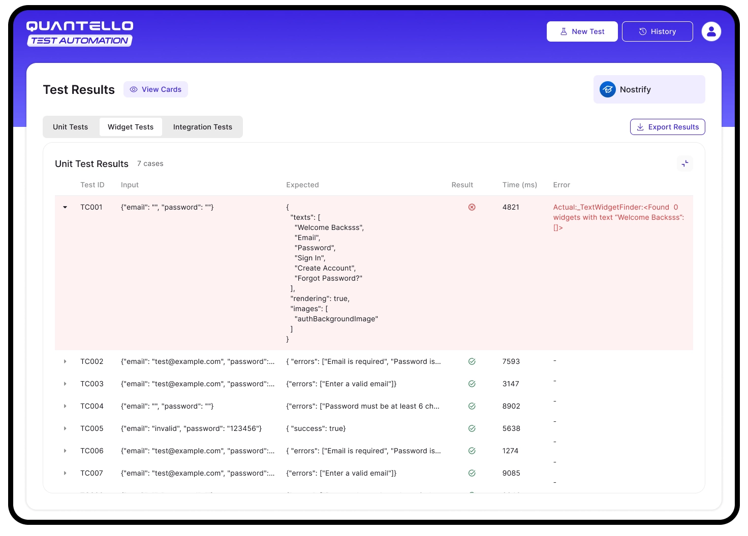Screen dimensions: 748x536
Task: Select the TC003 test ID cell
Action: coord(92,384)
